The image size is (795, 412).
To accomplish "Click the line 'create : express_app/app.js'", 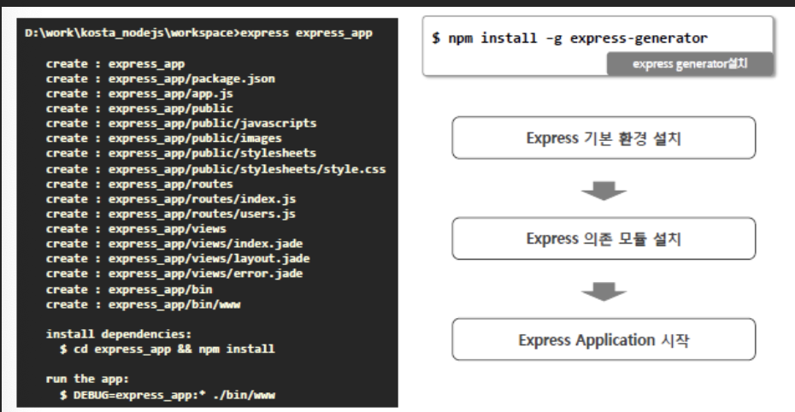I will (x=139, y=94).
